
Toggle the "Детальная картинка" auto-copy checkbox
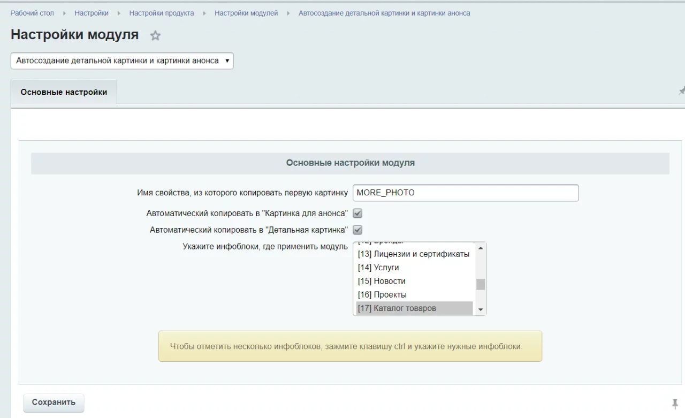[x=357, y=230]
